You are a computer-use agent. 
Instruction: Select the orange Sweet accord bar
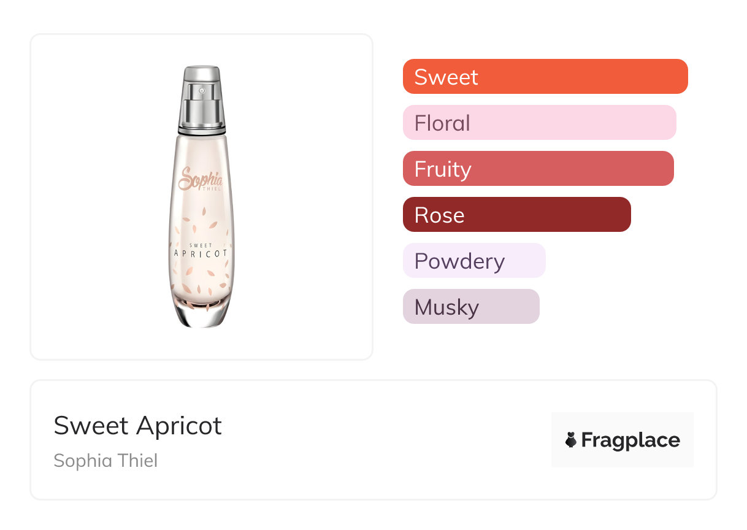point(545,77)
